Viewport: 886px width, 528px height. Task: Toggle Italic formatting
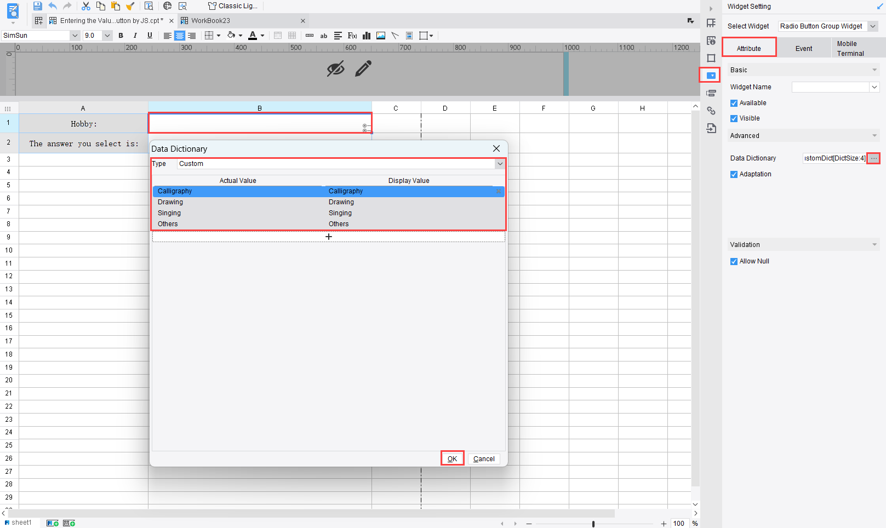135,36
